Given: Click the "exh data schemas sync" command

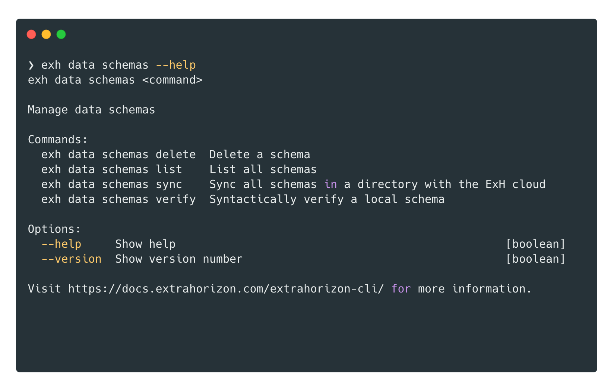Looking at the screenshot, I should coord(111,185).
